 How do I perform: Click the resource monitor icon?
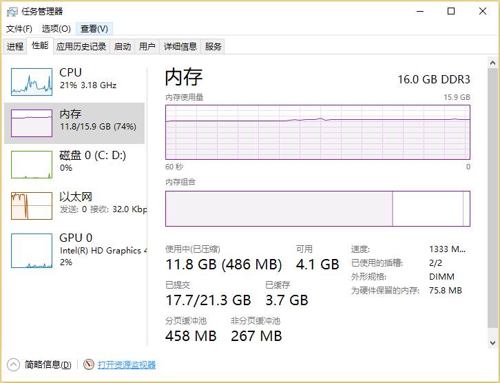(89, 364)
